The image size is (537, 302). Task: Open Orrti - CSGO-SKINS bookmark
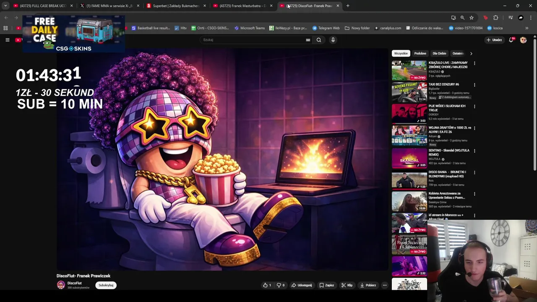coord(210,28)
